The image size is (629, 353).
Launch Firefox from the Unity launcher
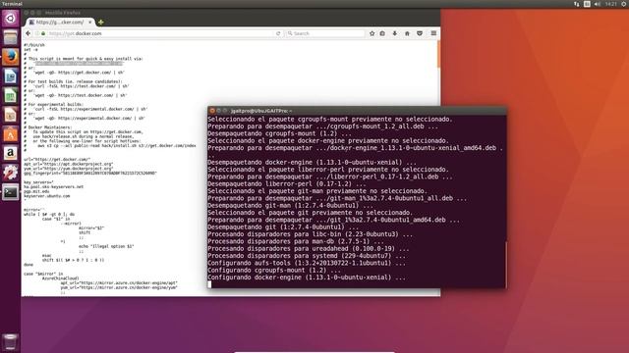[x=11, y=57]
